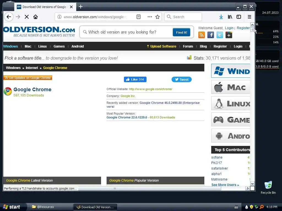Open the Recycle Bin on desktop
The height and width of the screenshot is (211, 282).
click(268, 187)
